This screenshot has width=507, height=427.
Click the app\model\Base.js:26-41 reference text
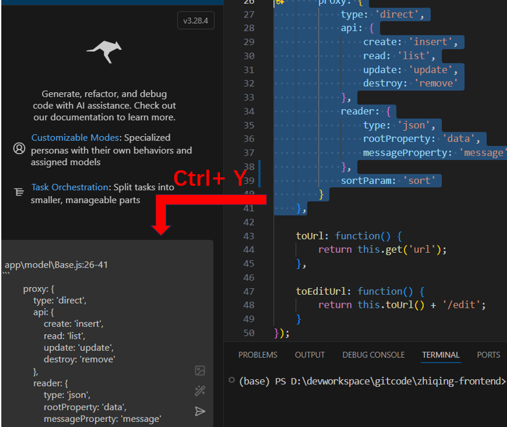point(56,264)
